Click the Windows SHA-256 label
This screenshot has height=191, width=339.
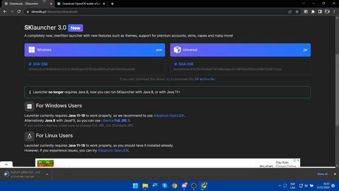pos(38,64)
